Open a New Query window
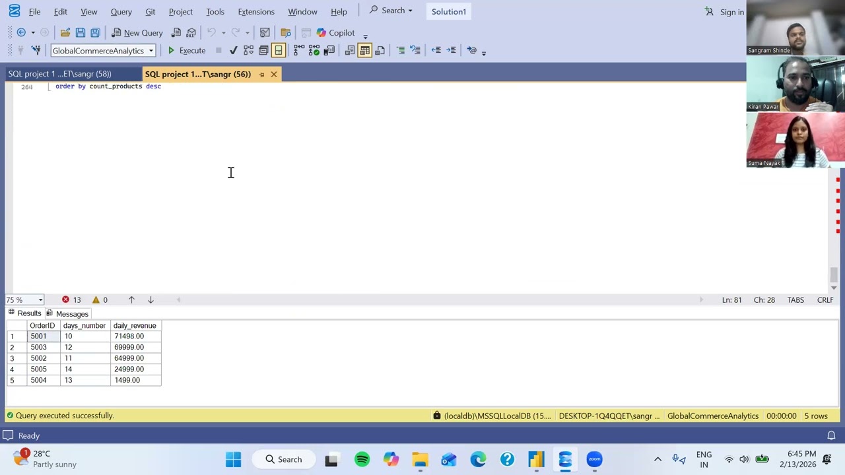Image resolution: width=845 pixels, height=475 pixels. click(x=137, y=32)
